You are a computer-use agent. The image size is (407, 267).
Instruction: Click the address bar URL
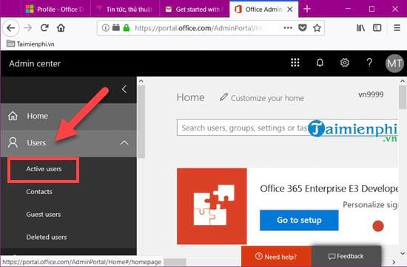[x=199, y=28]
